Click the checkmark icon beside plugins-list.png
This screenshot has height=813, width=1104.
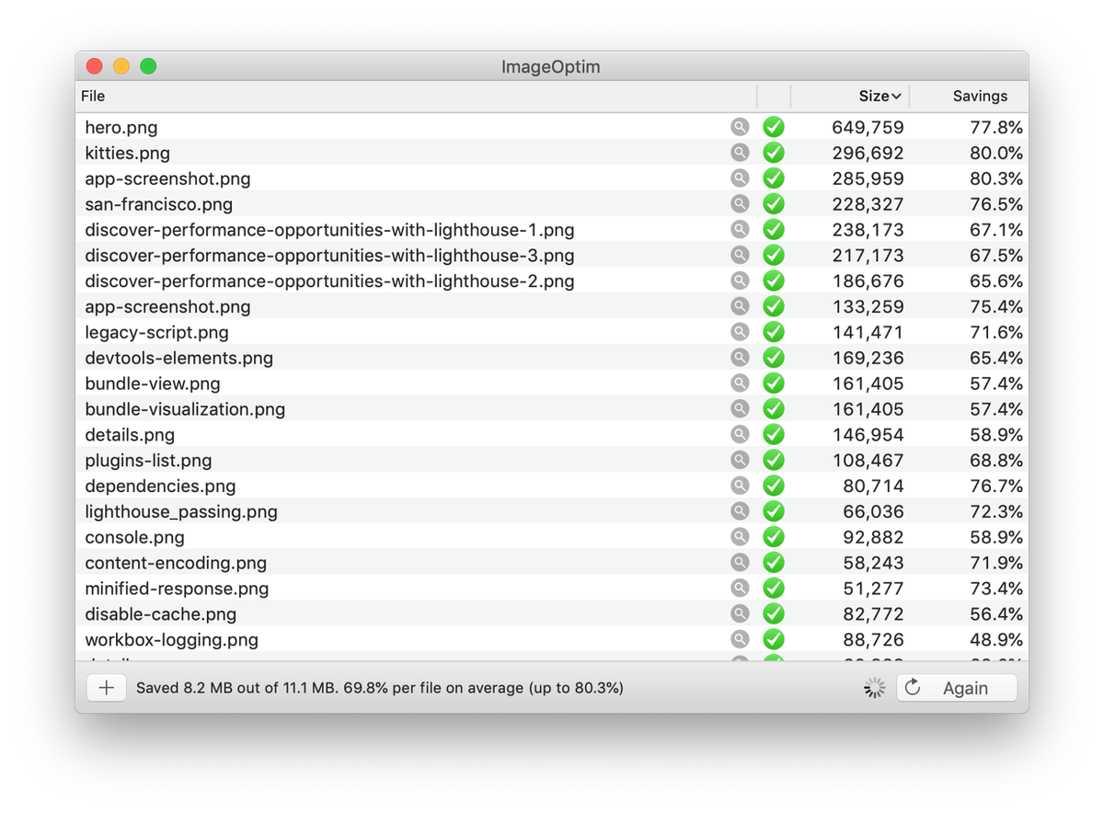click(x=773, y=460)
